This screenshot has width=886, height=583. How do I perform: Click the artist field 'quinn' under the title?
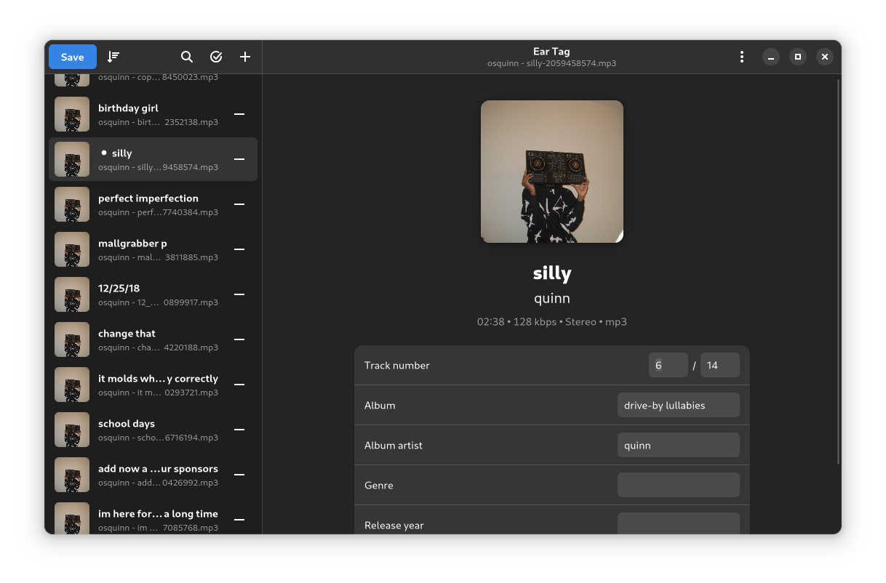[552, 299]
